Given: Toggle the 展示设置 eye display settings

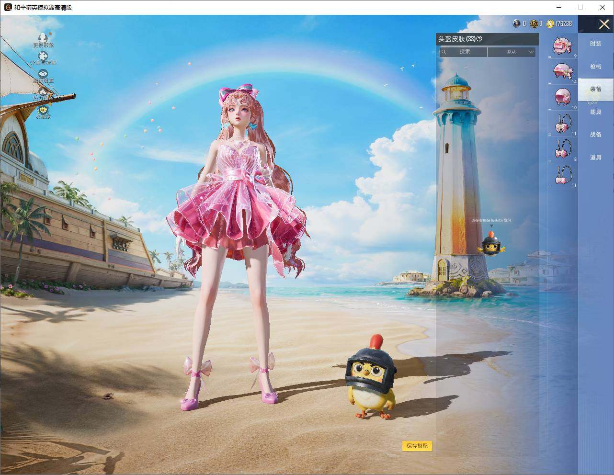Looking at the screenshot, I should pos(43,74).
